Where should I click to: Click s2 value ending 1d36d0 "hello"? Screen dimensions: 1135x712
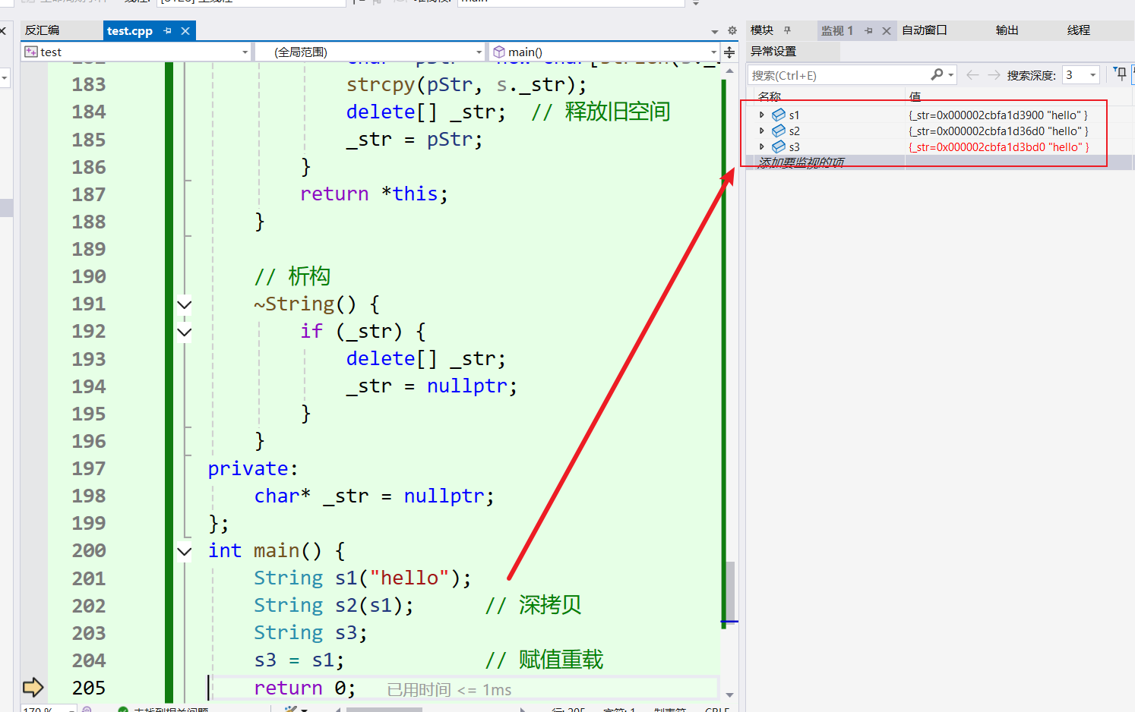click(998, 131)
